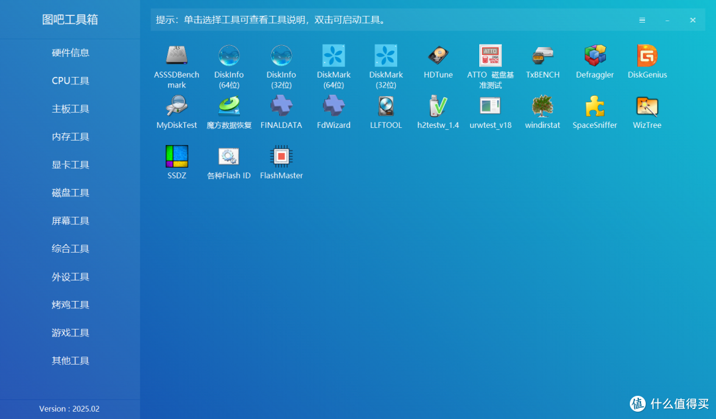Image resolution: width=716 pixels, height=419 pixels.
Task: Open 综合工具 category
Action: pyautogui.click(x=70, y=249)
